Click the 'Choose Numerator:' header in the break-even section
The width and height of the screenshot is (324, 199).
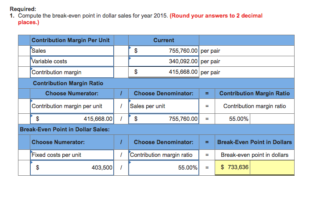click(x=58, y=142)
